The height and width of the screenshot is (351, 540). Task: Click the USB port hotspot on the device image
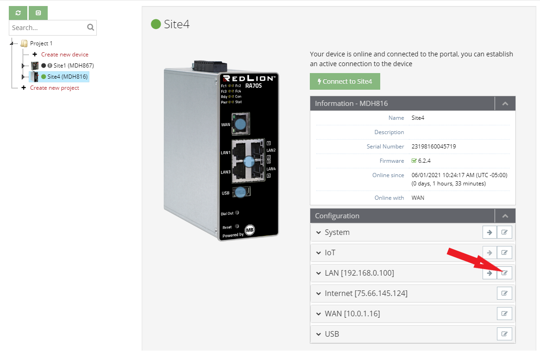coord(240,192)
